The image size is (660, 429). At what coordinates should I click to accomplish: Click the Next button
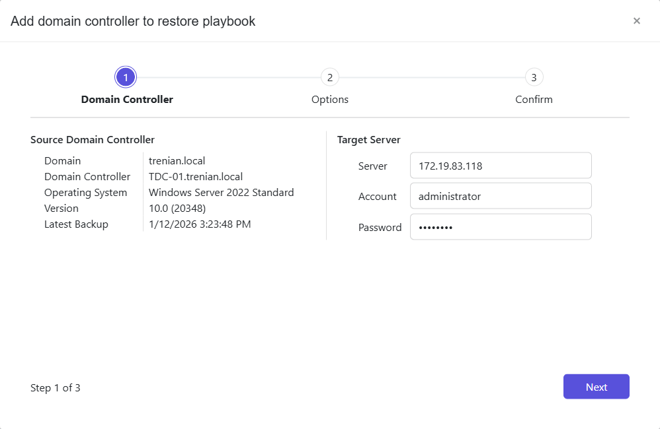pos(596,387)
